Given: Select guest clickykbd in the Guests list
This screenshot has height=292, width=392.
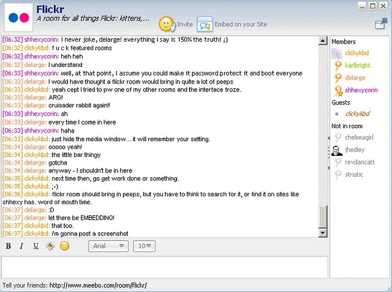Looking at the screenshot, I should point(358,114).
